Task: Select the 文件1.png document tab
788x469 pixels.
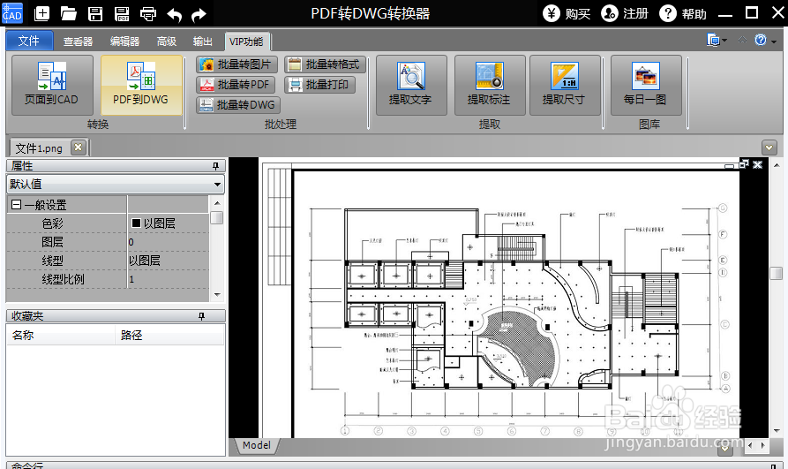Action: pyautogui.click(x=40, y=148)
